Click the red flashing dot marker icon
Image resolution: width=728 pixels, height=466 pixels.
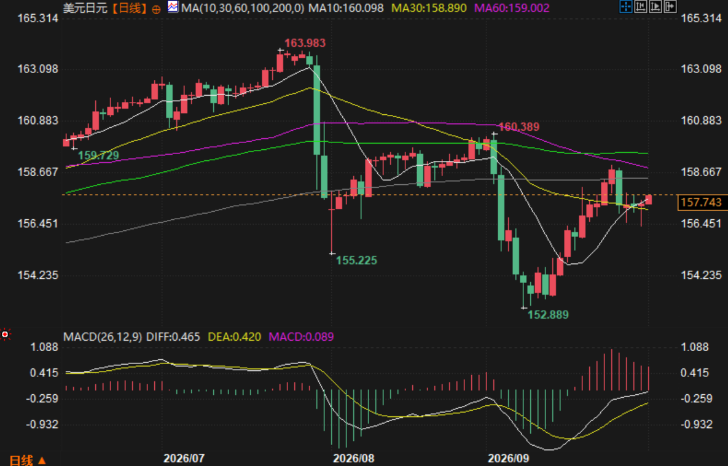pyautogui.click(x=5, y=334)
